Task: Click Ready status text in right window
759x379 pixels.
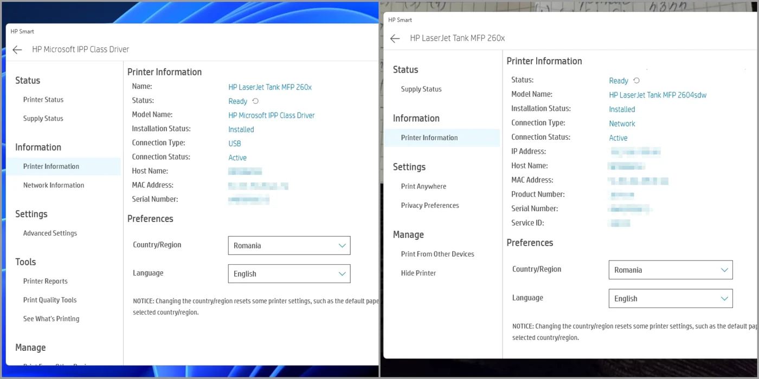Action: tap(619, 81)
